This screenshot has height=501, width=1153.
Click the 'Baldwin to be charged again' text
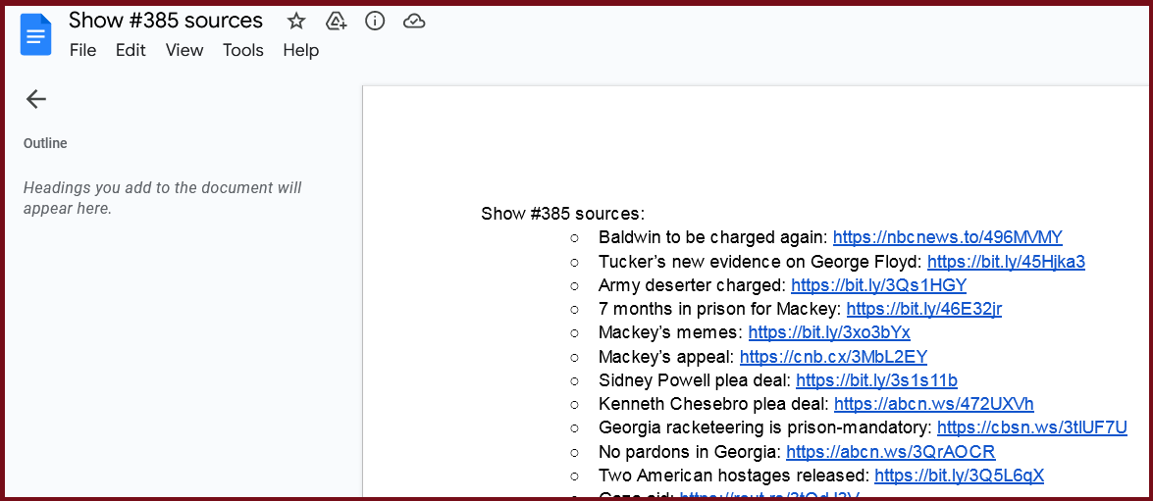coord(713,237)
